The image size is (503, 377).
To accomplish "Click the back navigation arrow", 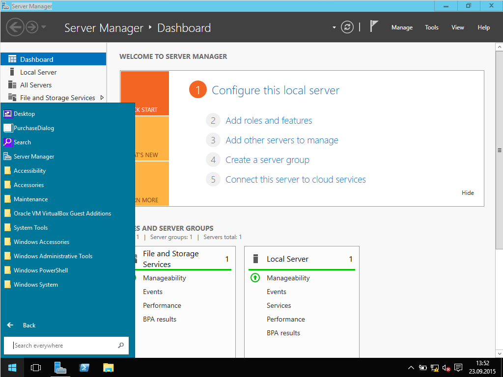I will 15,27.
